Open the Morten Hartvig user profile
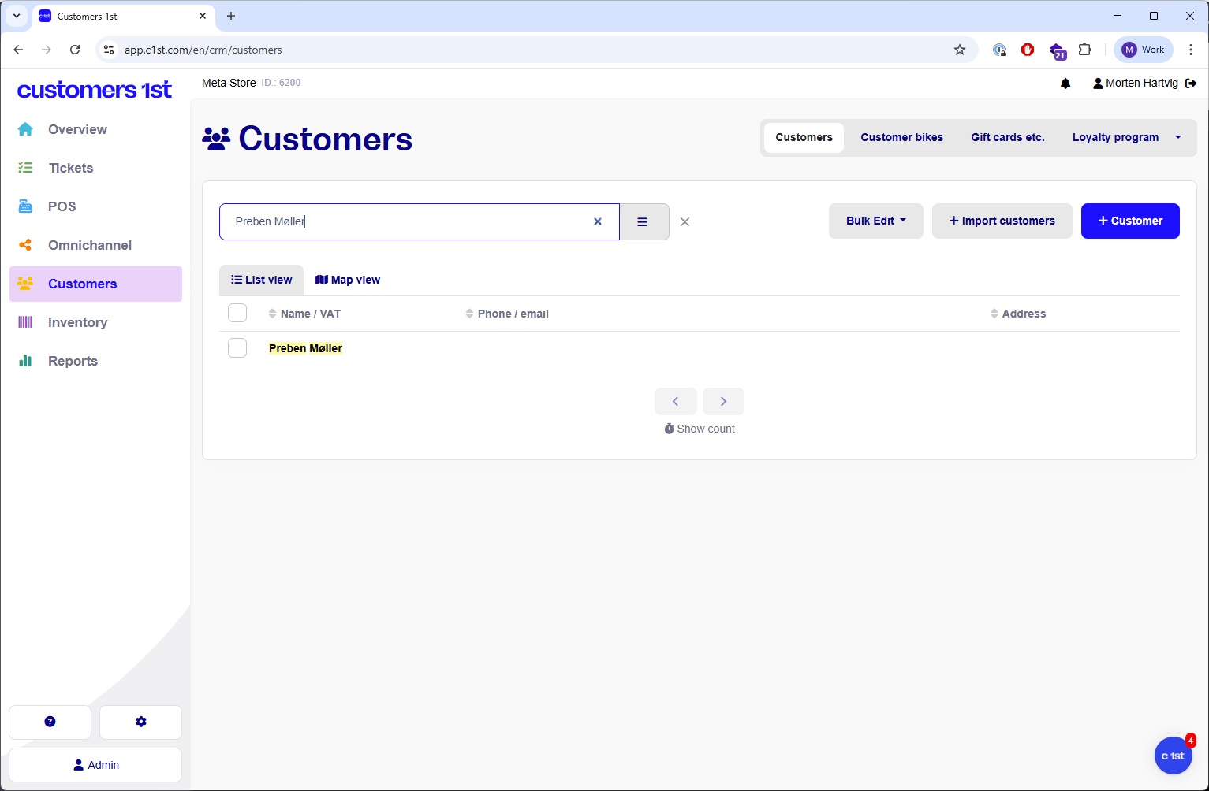 coord(1136,84)
